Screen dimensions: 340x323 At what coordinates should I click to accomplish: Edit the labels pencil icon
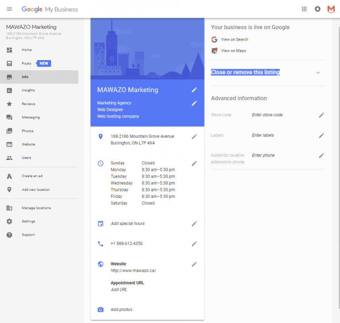(321, 136)
